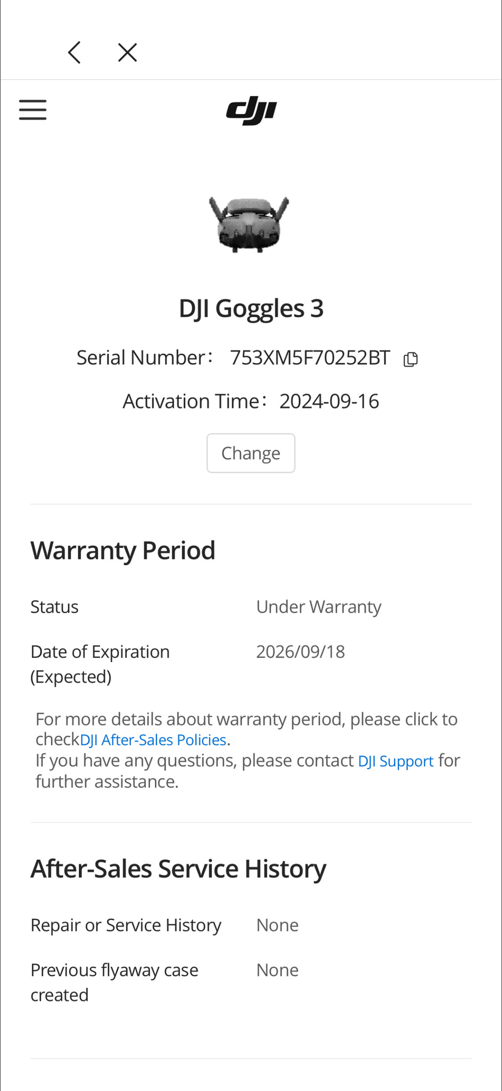This screenshot has width=502, height=1091.
Task: Copy the serial number with the copy icon
Action: pos(410,359)
